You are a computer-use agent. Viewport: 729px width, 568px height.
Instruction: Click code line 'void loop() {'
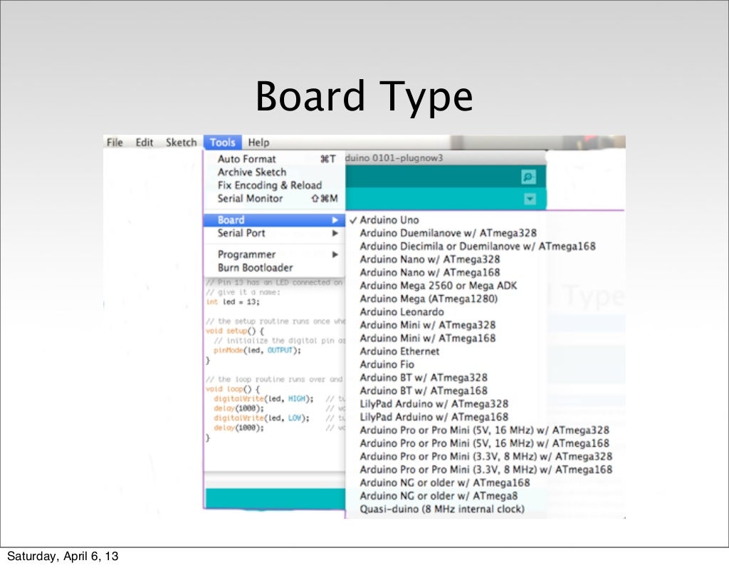pos(233,388)
